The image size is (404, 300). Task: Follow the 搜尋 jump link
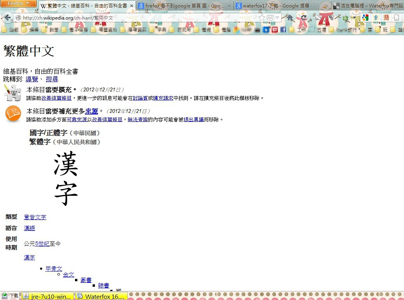pos(52,79)
